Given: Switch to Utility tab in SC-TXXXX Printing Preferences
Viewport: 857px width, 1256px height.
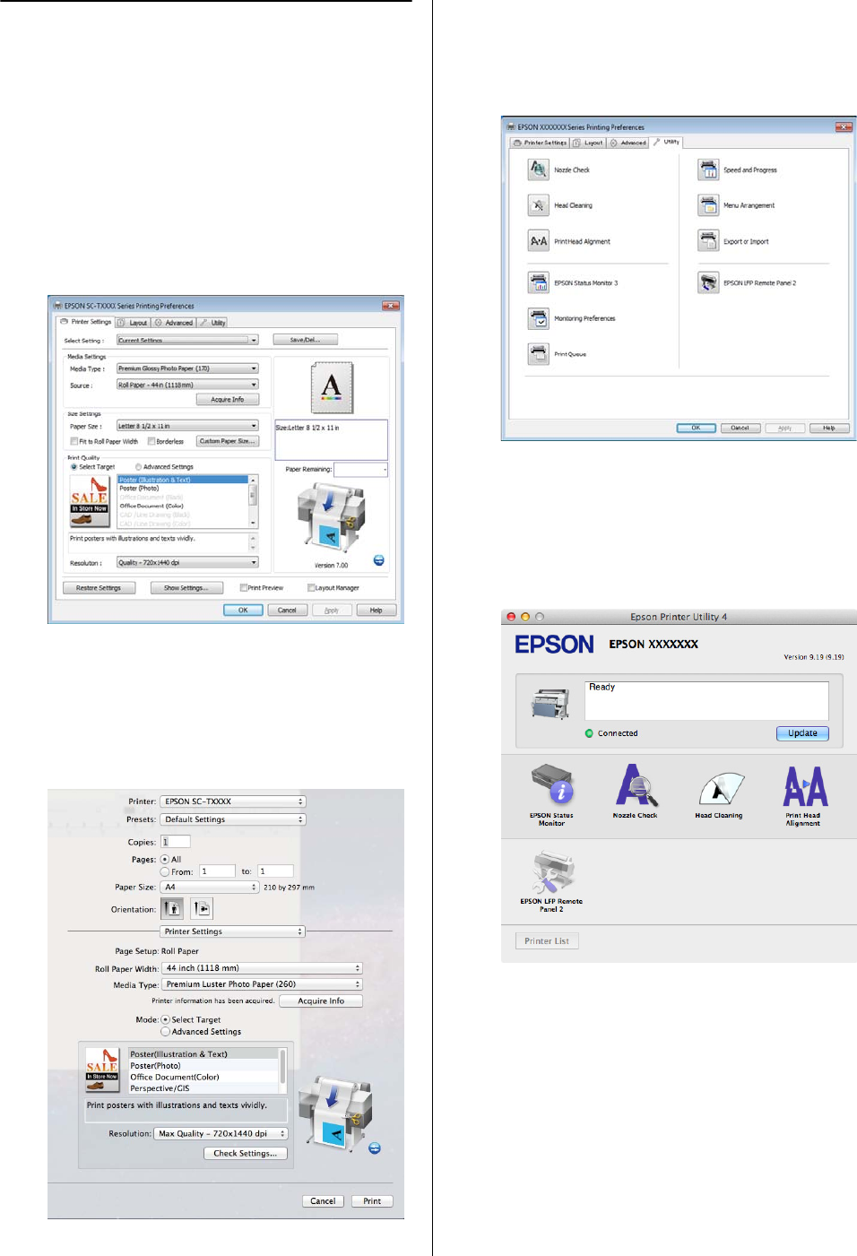Looking at the screenshot, I should [x=212, y=323].
